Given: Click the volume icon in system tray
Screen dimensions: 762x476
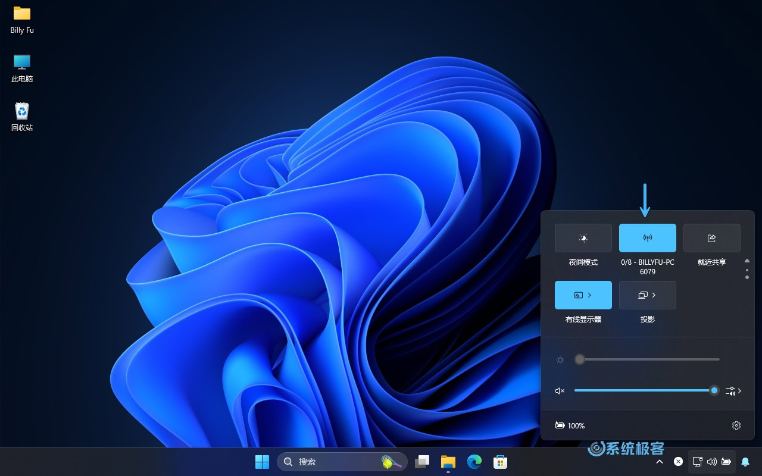Looking at the screenshot, I should tap(712, 462).
